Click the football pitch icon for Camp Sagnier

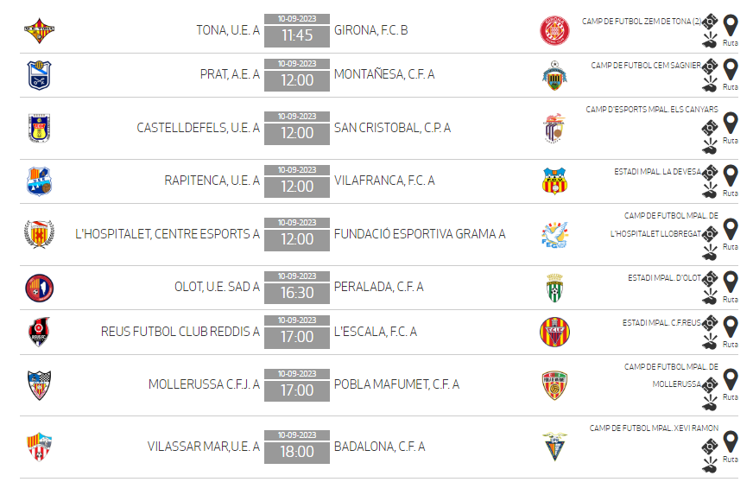click(710, 67)
